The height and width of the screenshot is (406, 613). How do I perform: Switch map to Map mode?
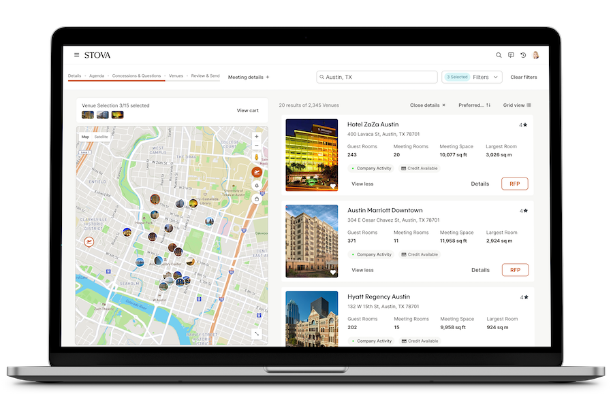[85, 137]
